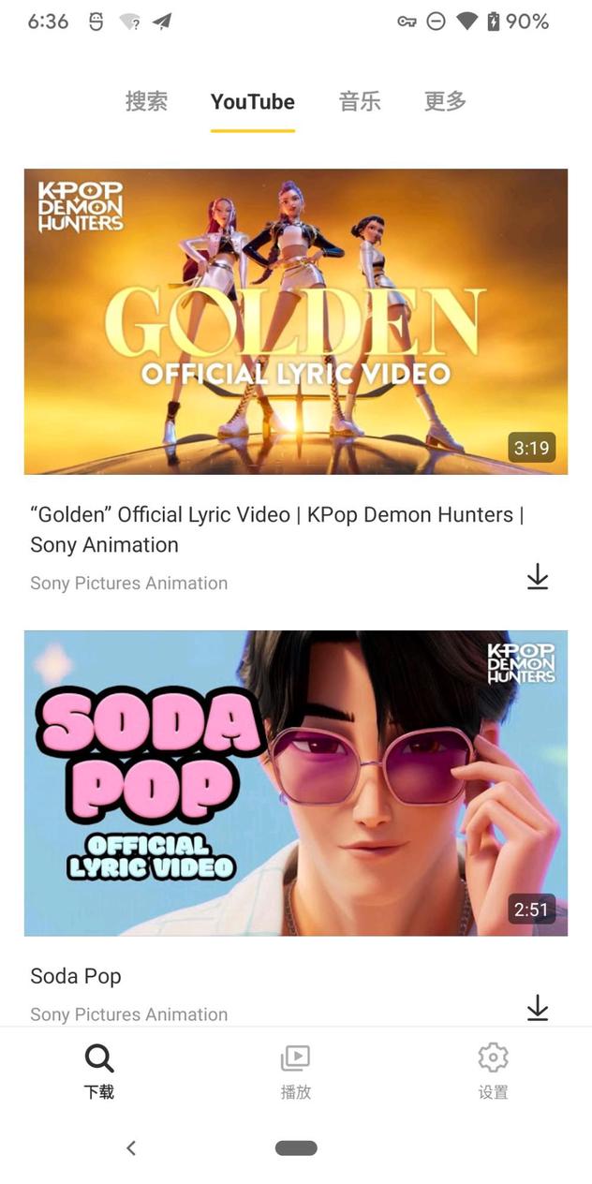Open the playback library icon

click(x=295, y=1058)
